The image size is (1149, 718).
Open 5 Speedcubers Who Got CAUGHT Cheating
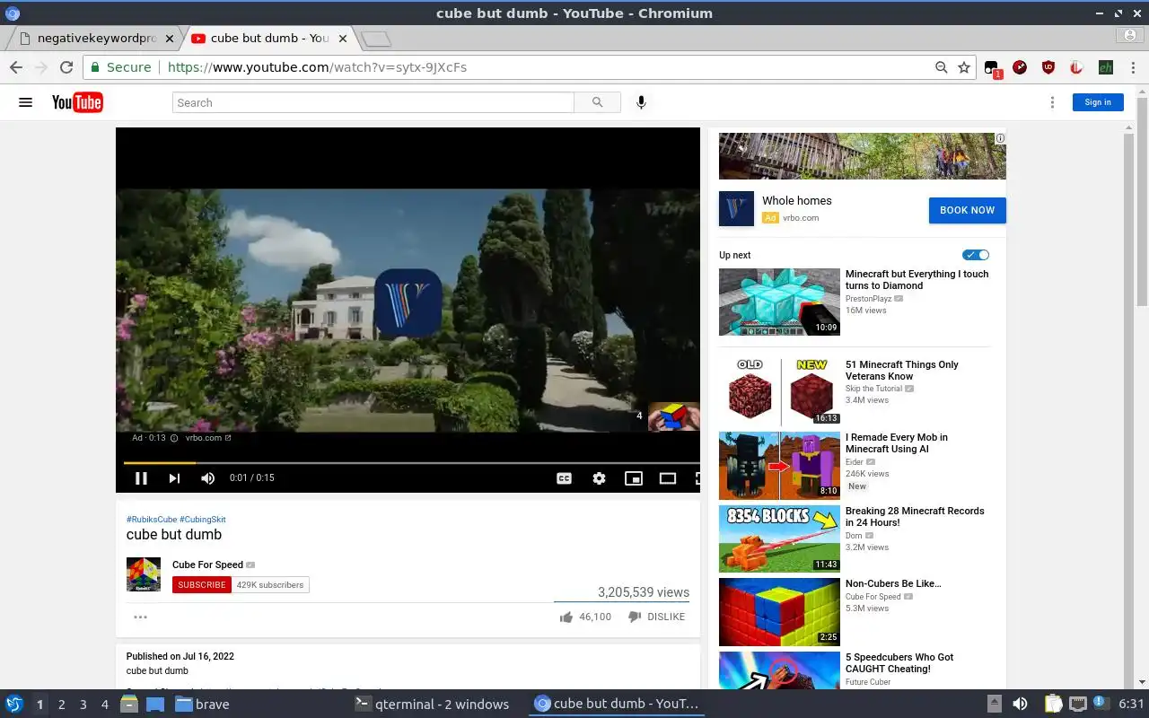tap(899, 663)
